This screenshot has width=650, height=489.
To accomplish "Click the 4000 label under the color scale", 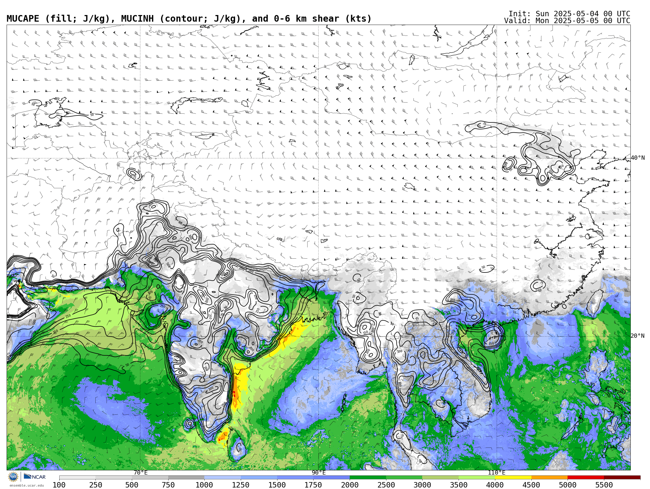I will point(495,485).
